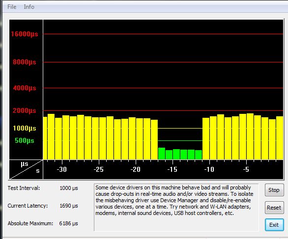Click the 8000µs axis label

(25, 62)
